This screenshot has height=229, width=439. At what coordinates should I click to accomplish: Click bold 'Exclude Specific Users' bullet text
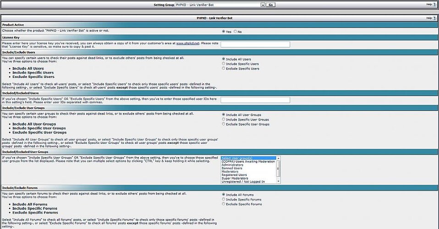33,76
